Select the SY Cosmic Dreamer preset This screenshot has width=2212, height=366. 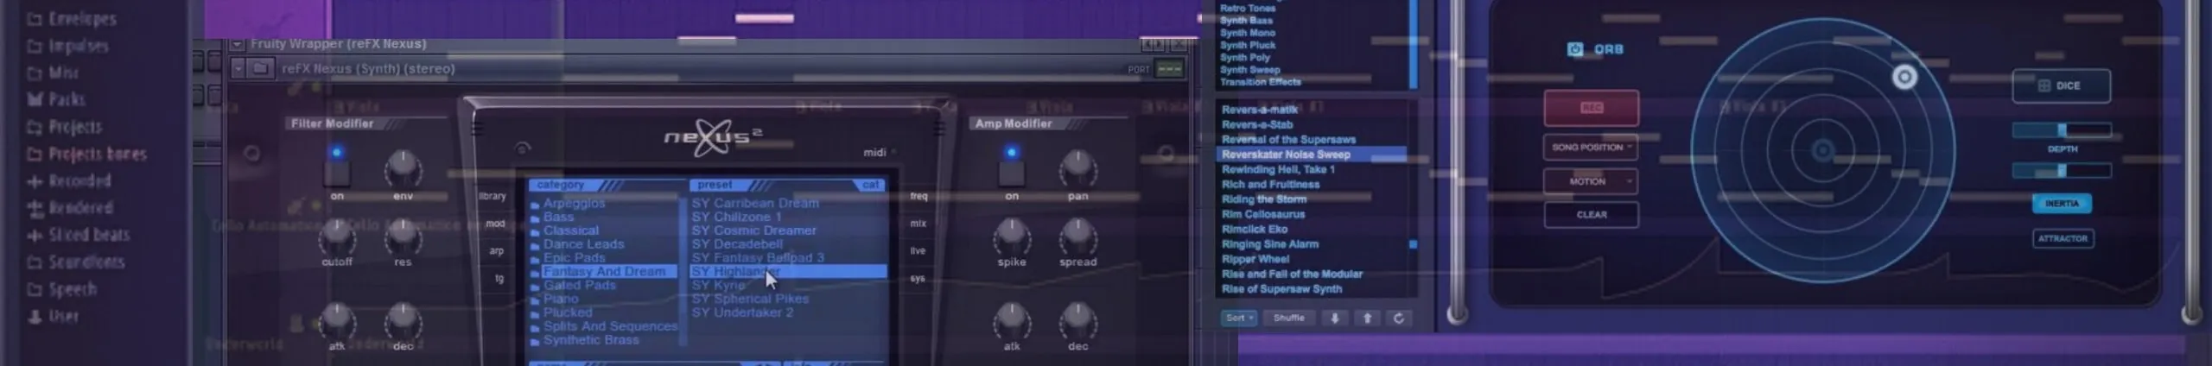[x=753, y=230]
